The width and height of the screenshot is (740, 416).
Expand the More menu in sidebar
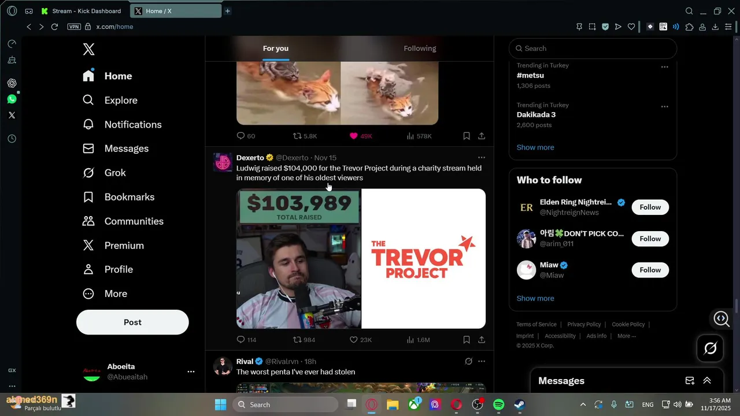click(105, 294)
